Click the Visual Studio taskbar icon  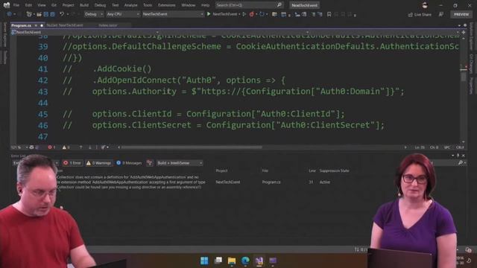point(259,261)
